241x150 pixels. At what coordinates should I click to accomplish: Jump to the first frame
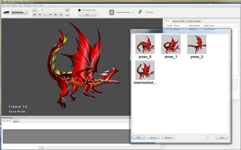pyautogui.click(x=35, y=14)
